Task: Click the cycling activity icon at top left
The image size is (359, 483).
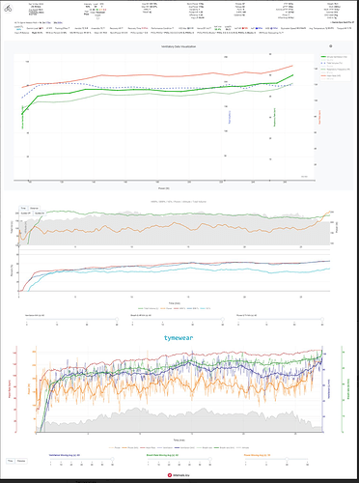Action: point(8,9)
